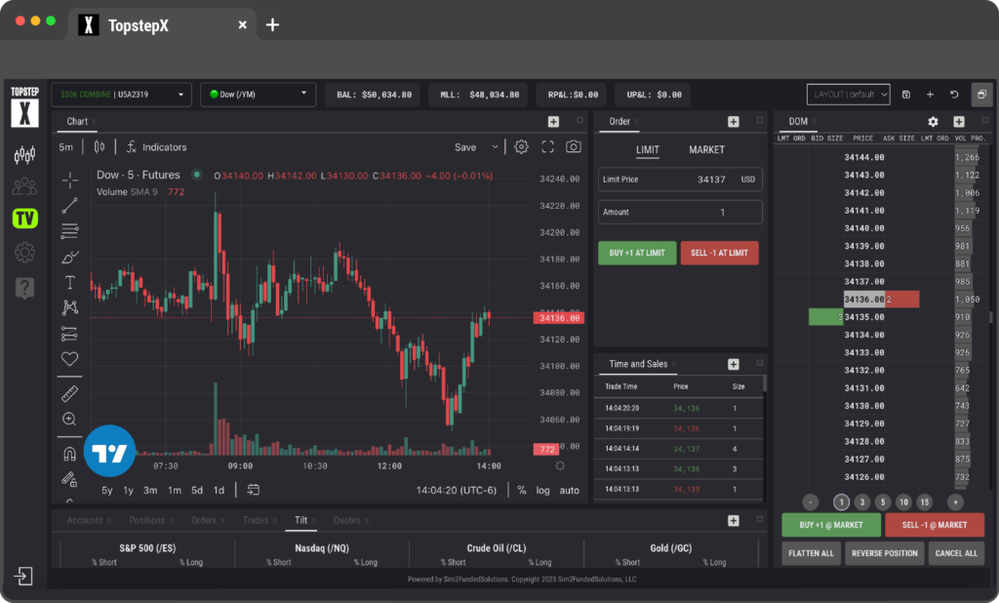Pick the text annotation tool
999x603 pixels.
[x=69, y=282]
